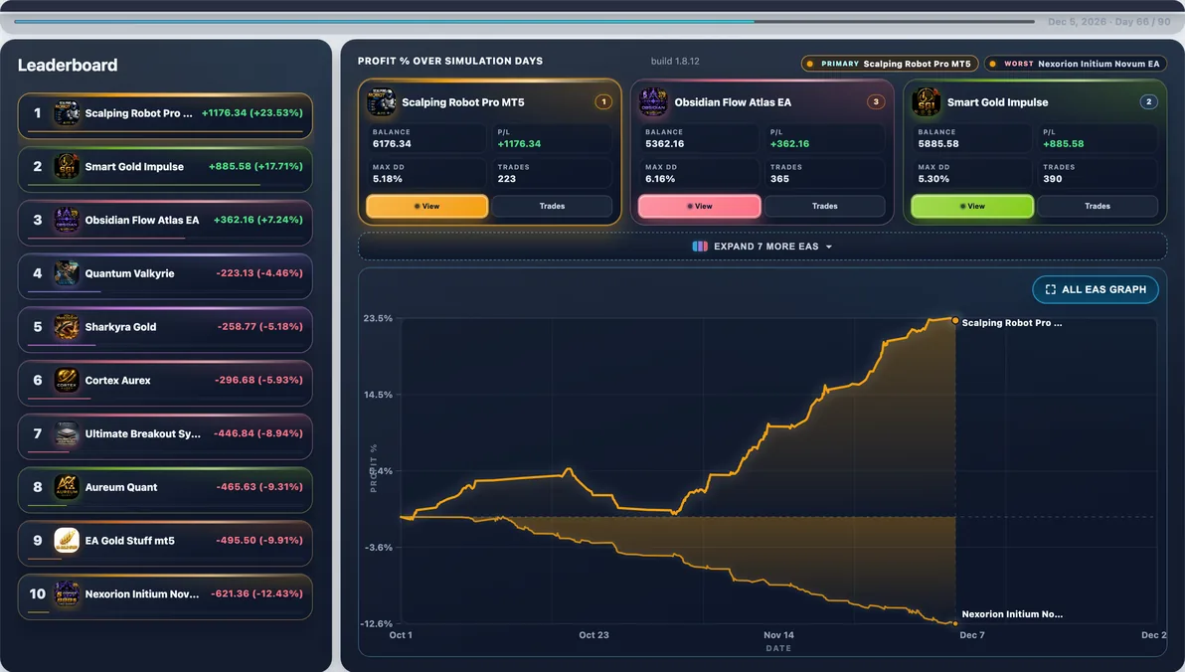This screenshot has height=672, width=1185.
Task: Click the colored bars icon beside Expand 7 More EAs
Action: click(x=700, y=247)
